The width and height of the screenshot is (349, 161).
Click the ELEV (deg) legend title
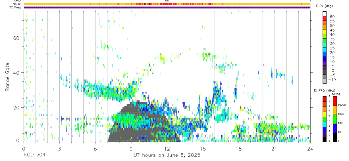click(x=324, y=6)
